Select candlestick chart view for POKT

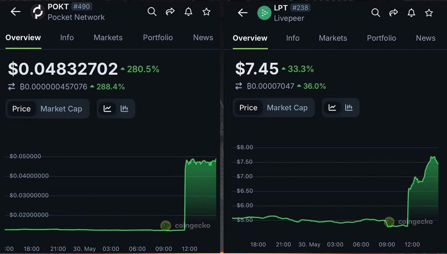tap(124, 108)
